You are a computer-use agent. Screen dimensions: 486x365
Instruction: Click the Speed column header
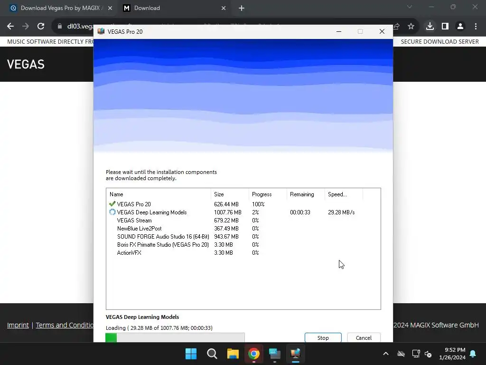click(344, 194)
